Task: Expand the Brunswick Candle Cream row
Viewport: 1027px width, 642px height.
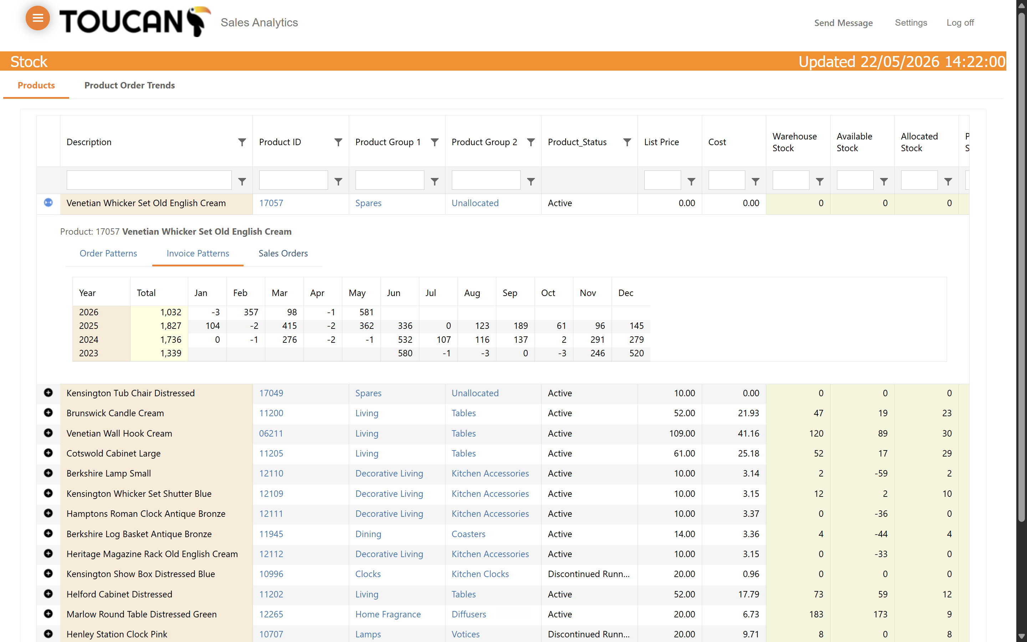Action: click(x=48, y=413)
